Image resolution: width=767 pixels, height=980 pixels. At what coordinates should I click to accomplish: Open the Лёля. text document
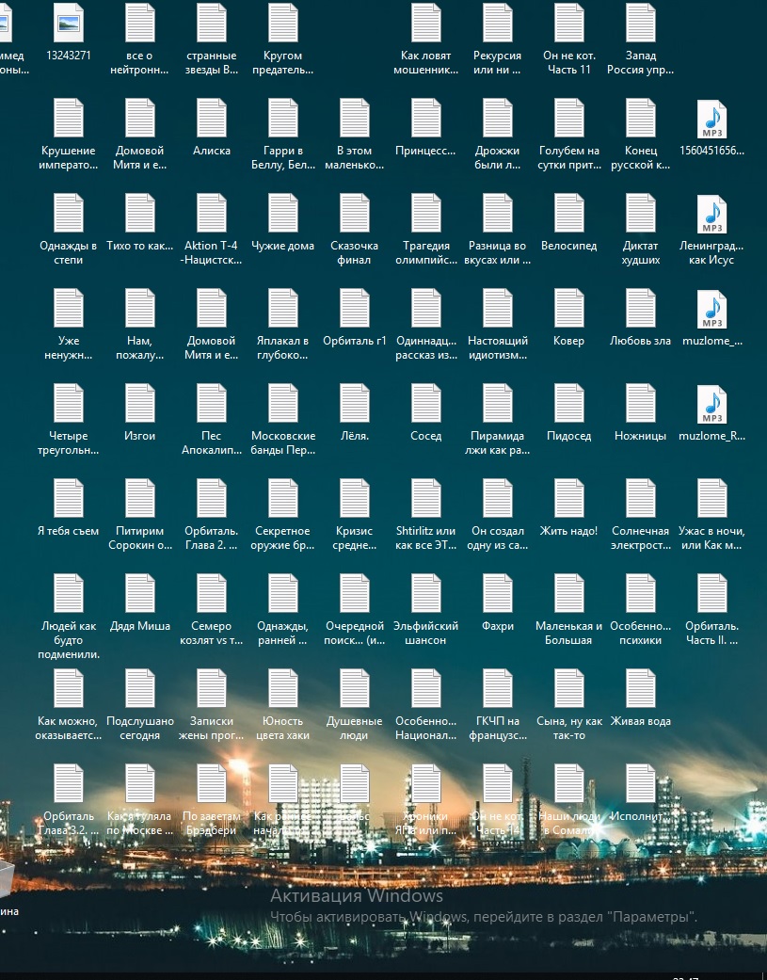(355, 405)
